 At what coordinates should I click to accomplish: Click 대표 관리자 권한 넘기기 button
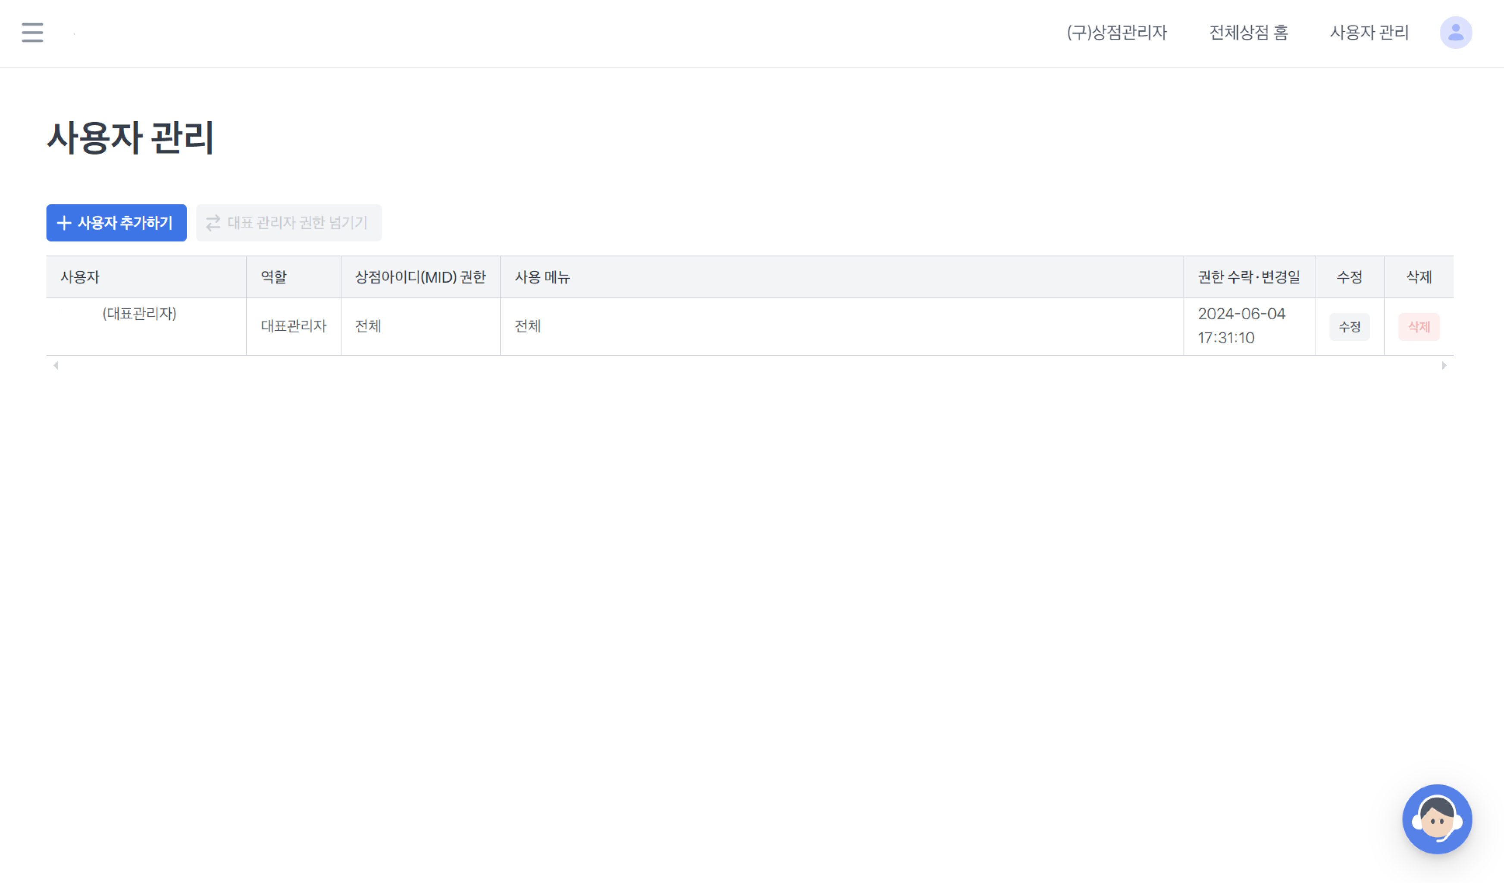[x=289, y=222]
